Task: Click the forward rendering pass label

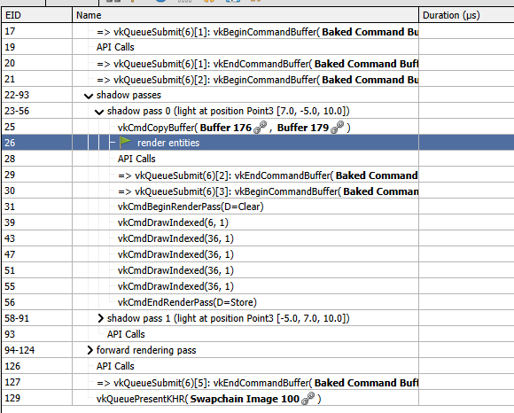Action: (x=146, y=350)
